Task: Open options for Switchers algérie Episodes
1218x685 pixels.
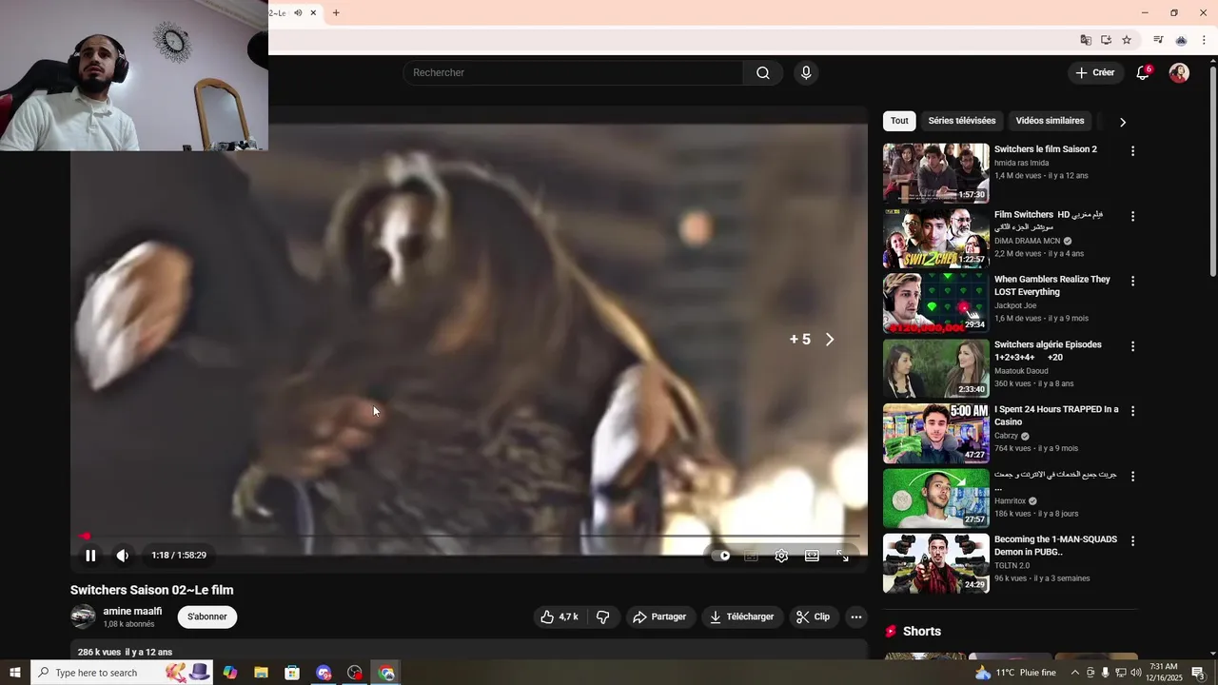Action: [x=1132, y=346]
